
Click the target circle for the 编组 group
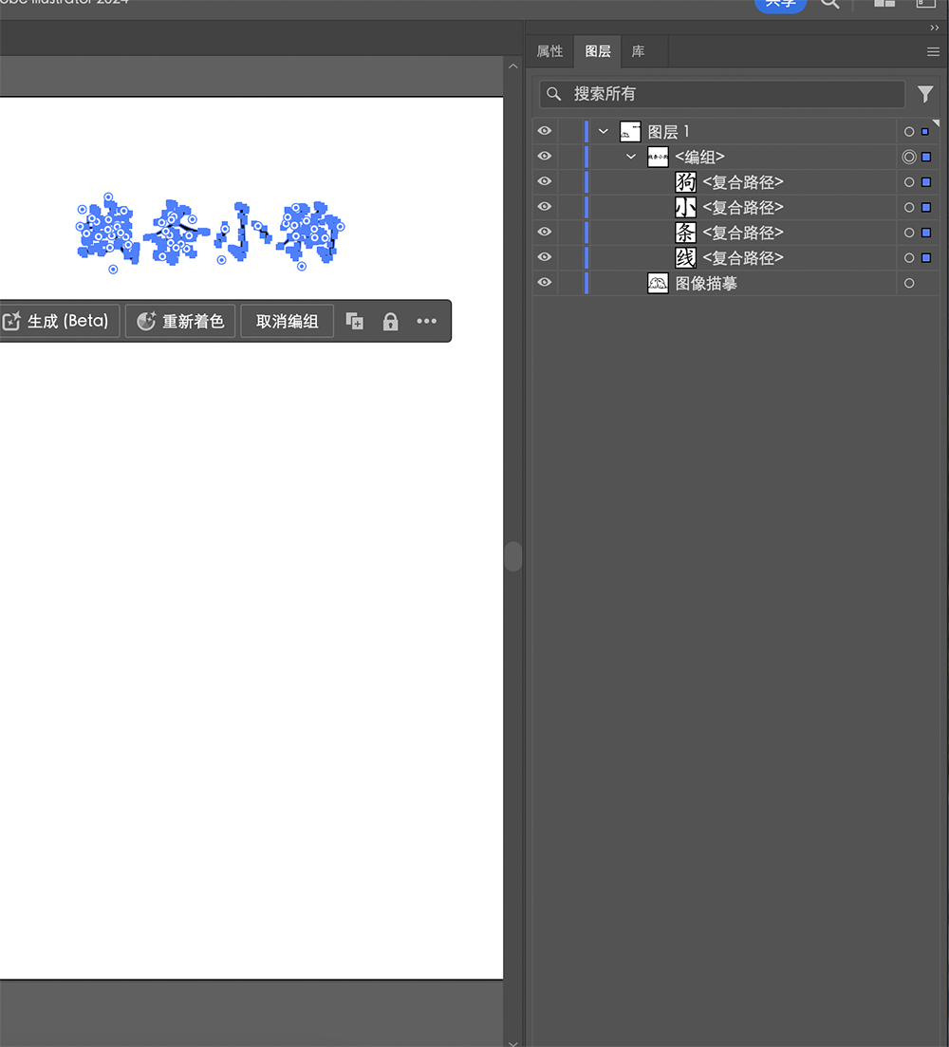909,157
